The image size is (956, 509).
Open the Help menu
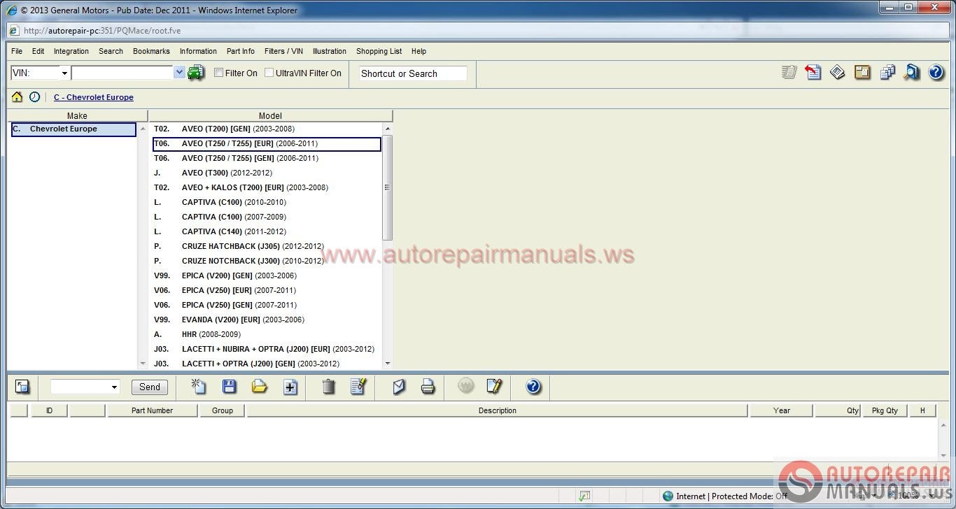419,51
